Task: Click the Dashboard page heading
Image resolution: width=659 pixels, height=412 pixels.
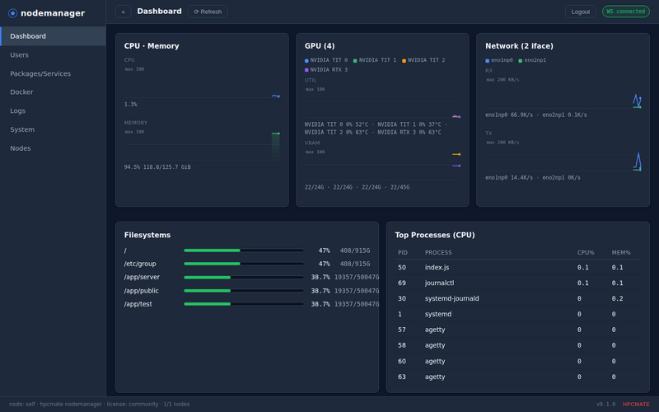Action: tap(159, 12)
